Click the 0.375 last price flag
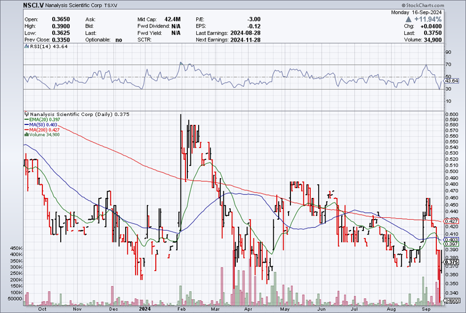466x313 pixels. point(451,262)
